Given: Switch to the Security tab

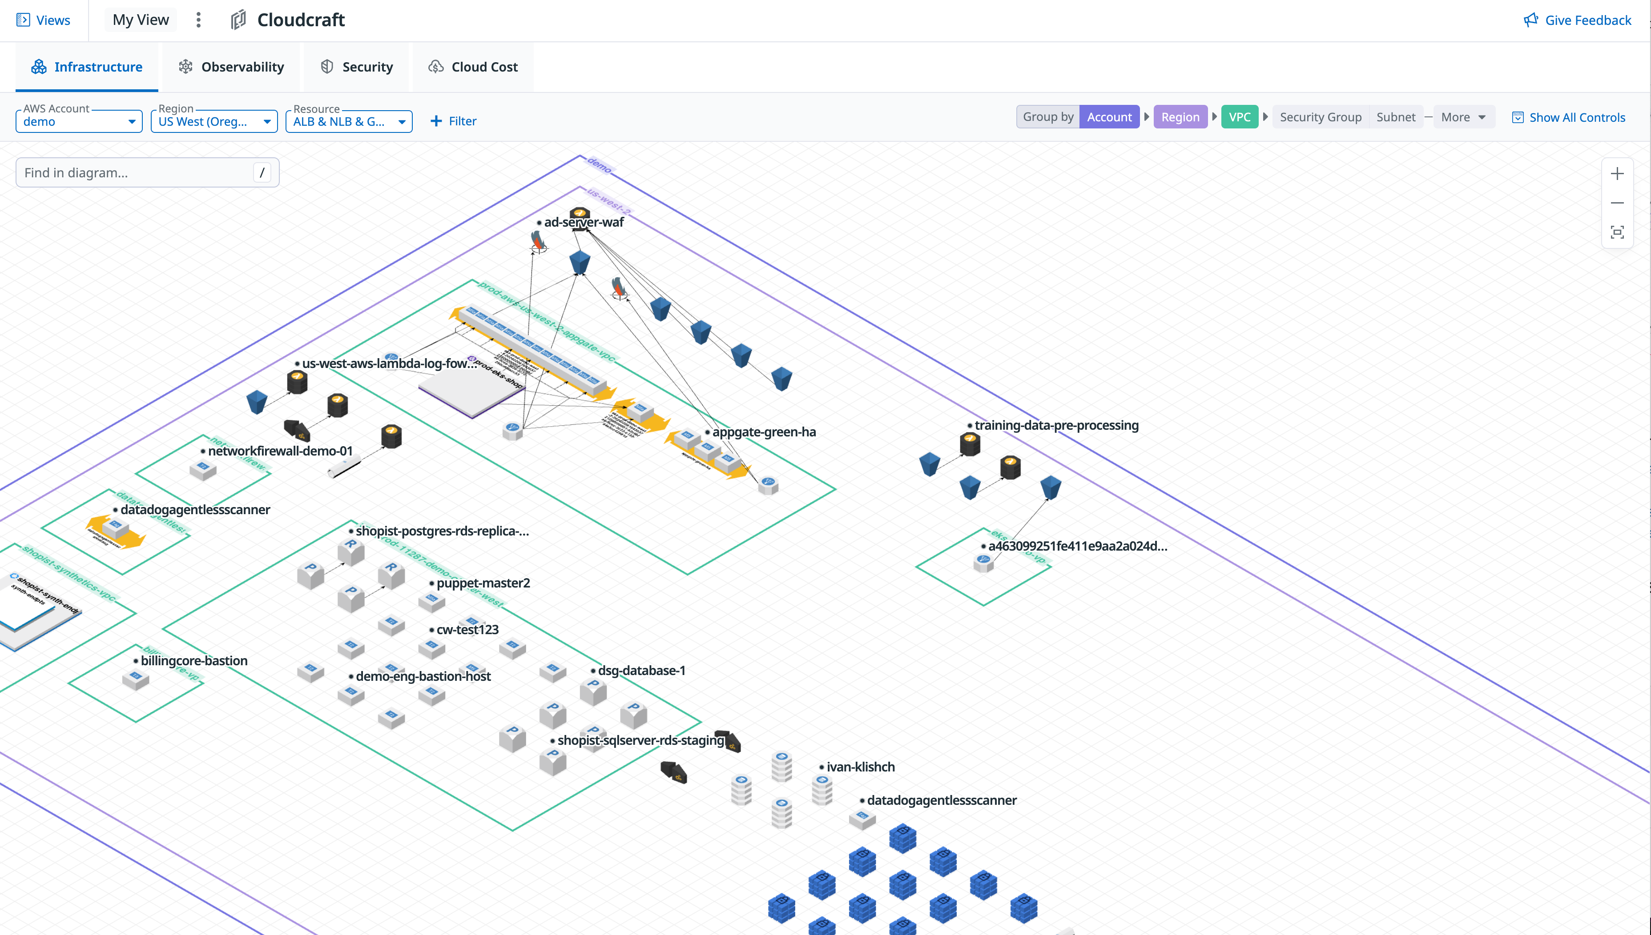Looking at the screenshot, I should tap(357, 67).
